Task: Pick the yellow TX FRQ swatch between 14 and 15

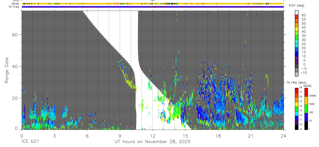Action: pyautogui.click(x=297, y=104)
